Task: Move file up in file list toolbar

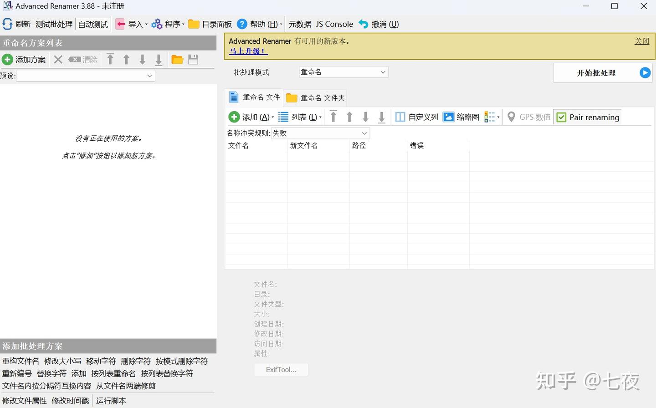Action: tap(349, 117)
